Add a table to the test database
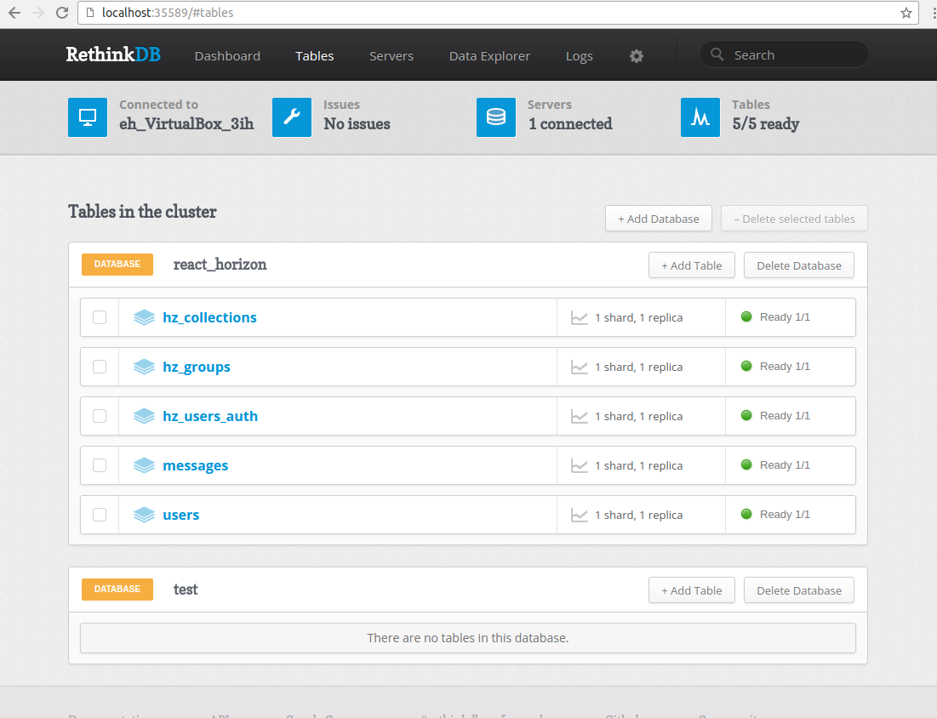Screen dimensions: 937x718 691,590
